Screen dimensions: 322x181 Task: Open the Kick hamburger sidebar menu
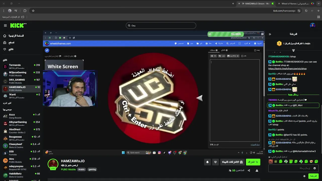click(x=5, y=25)
